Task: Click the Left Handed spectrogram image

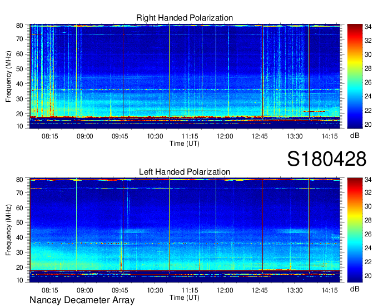Action: coord(185,230)
